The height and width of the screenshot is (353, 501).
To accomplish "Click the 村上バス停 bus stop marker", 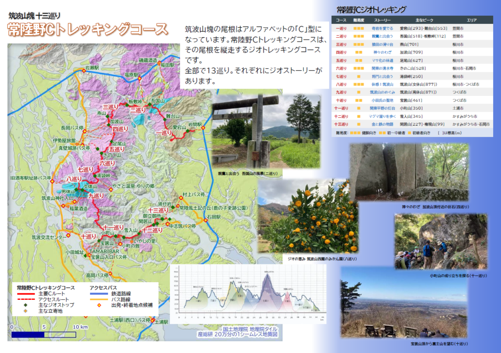I will (180, 199).
